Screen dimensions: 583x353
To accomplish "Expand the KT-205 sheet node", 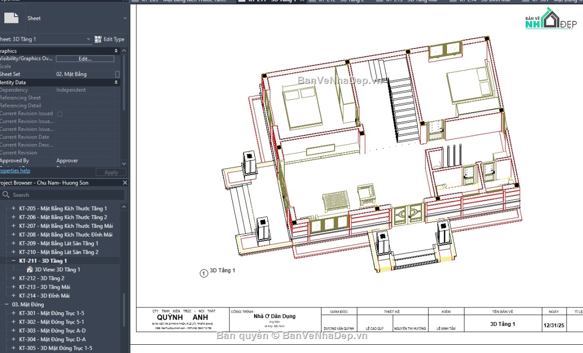I will click(14, 209).
